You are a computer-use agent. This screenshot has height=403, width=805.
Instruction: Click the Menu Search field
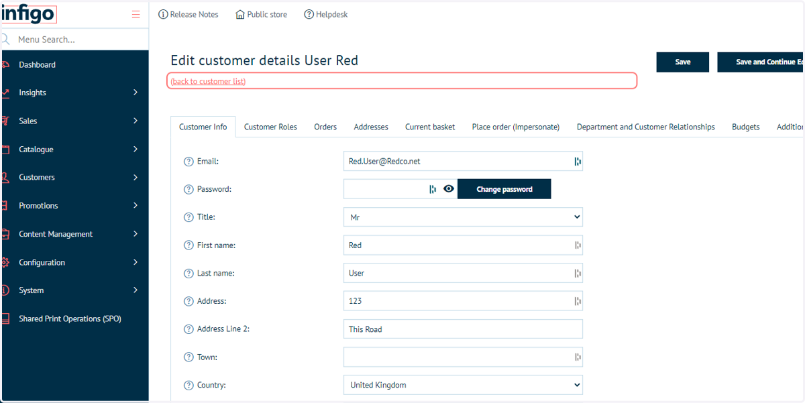(74, 40)
